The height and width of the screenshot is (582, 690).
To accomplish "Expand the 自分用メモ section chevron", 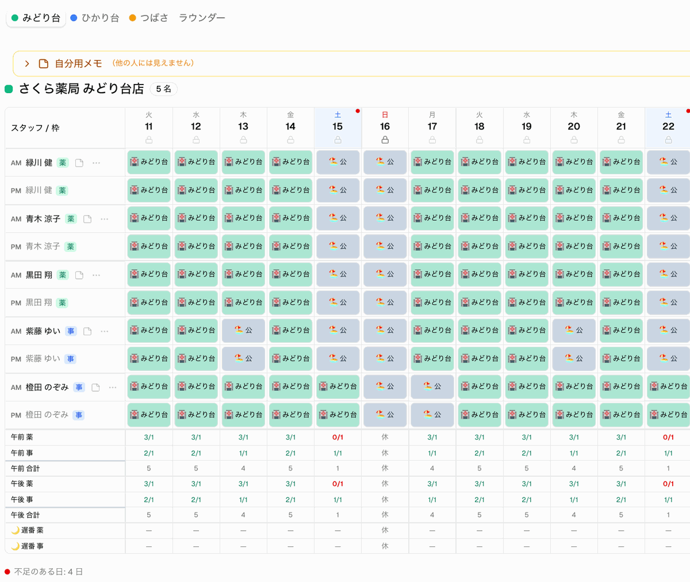I will coord(27,63).
